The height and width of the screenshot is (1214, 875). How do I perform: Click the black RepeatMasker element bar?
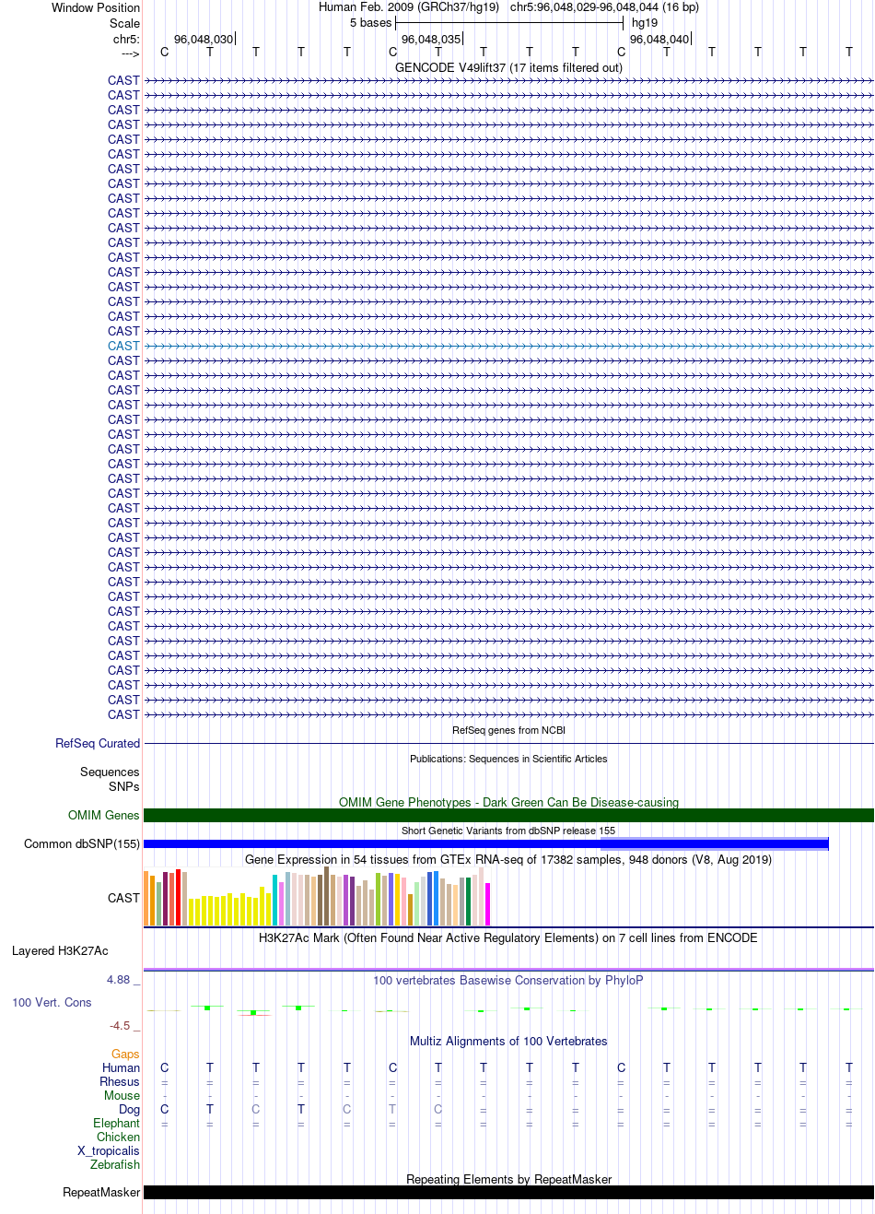click(508, 1192)
